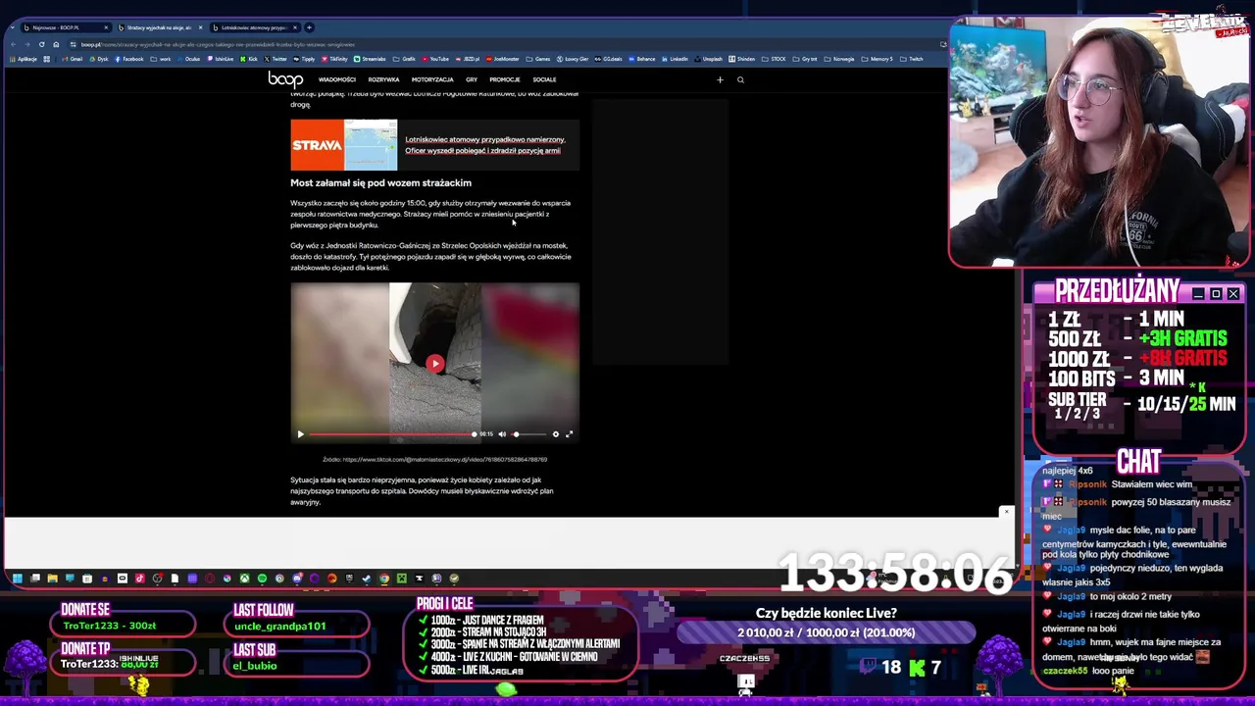This screenshot has height=706, width=1255.
Task: Open the GRY menu section
Action: [472, 79]
